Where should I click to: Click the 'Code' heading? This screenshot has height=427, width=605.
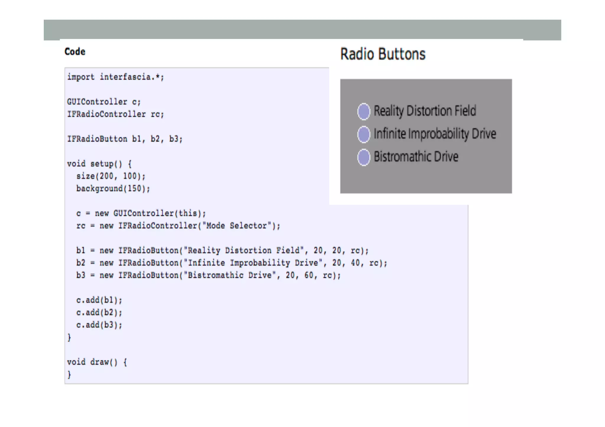tap(75, 52)
